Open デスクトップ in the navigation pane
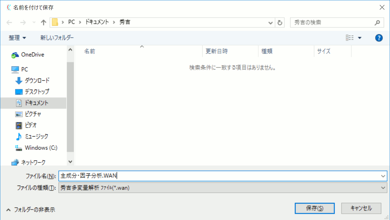Viewport: 390px width, 220px height. pyautogui.click(x=37, y=92)
